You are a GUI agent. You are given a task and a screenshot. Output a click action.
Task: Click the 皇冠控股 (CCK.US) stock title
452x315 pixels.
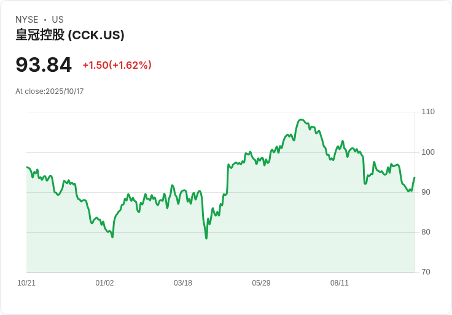click(70, 35)
